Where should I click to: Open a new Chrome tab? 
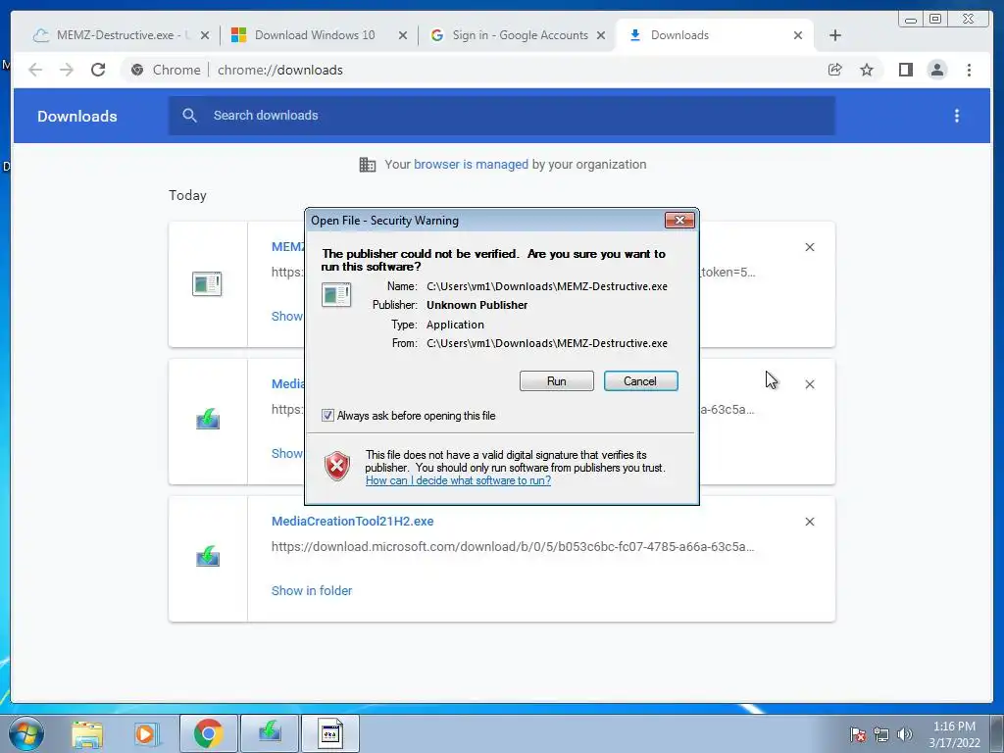[835, 35]
